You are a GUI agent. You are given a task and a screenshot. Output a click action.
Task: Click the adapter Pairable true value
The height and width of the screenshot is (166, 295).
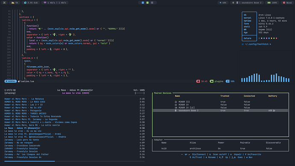242,148
